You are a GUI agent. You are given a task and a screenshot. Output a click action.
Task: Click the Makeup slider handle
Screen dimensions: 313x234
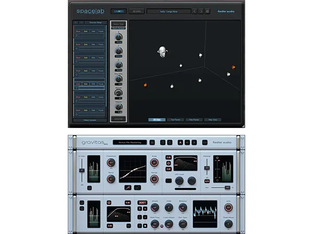(x=207, y=168)
